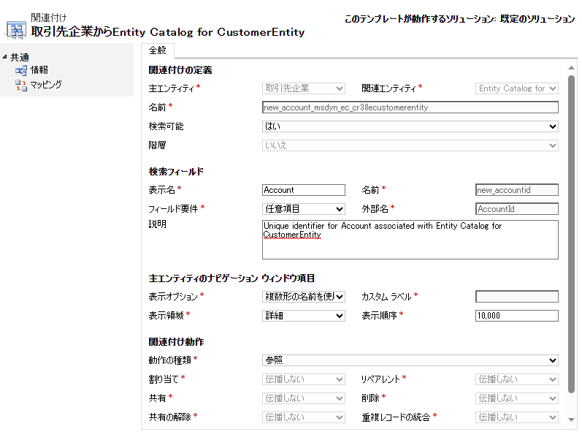Collapse the 共通 tree section
The image size is (582, 440).
(x=4, y=57)
